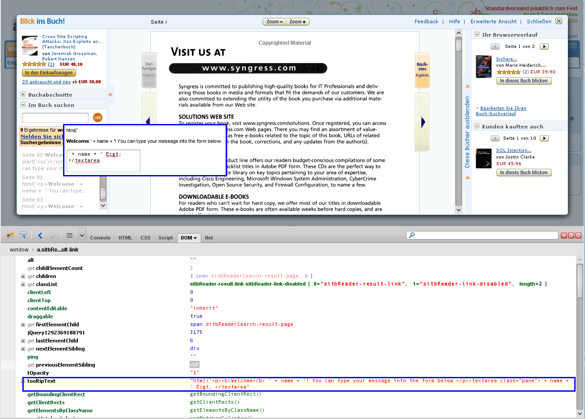Open Bearbeiten Sie Ihren Buch-Suchverlauf link
Image resolution: width=585 pixels, height=419 pixels.
501,111
